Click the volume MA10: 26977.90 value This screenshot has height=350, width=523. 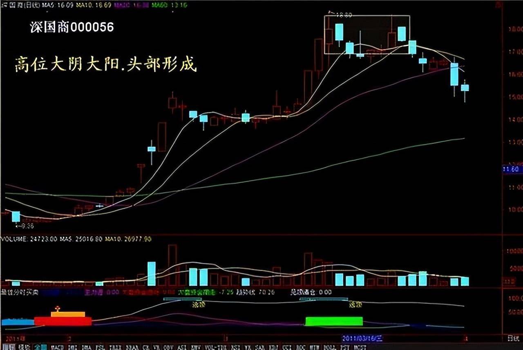129,239
